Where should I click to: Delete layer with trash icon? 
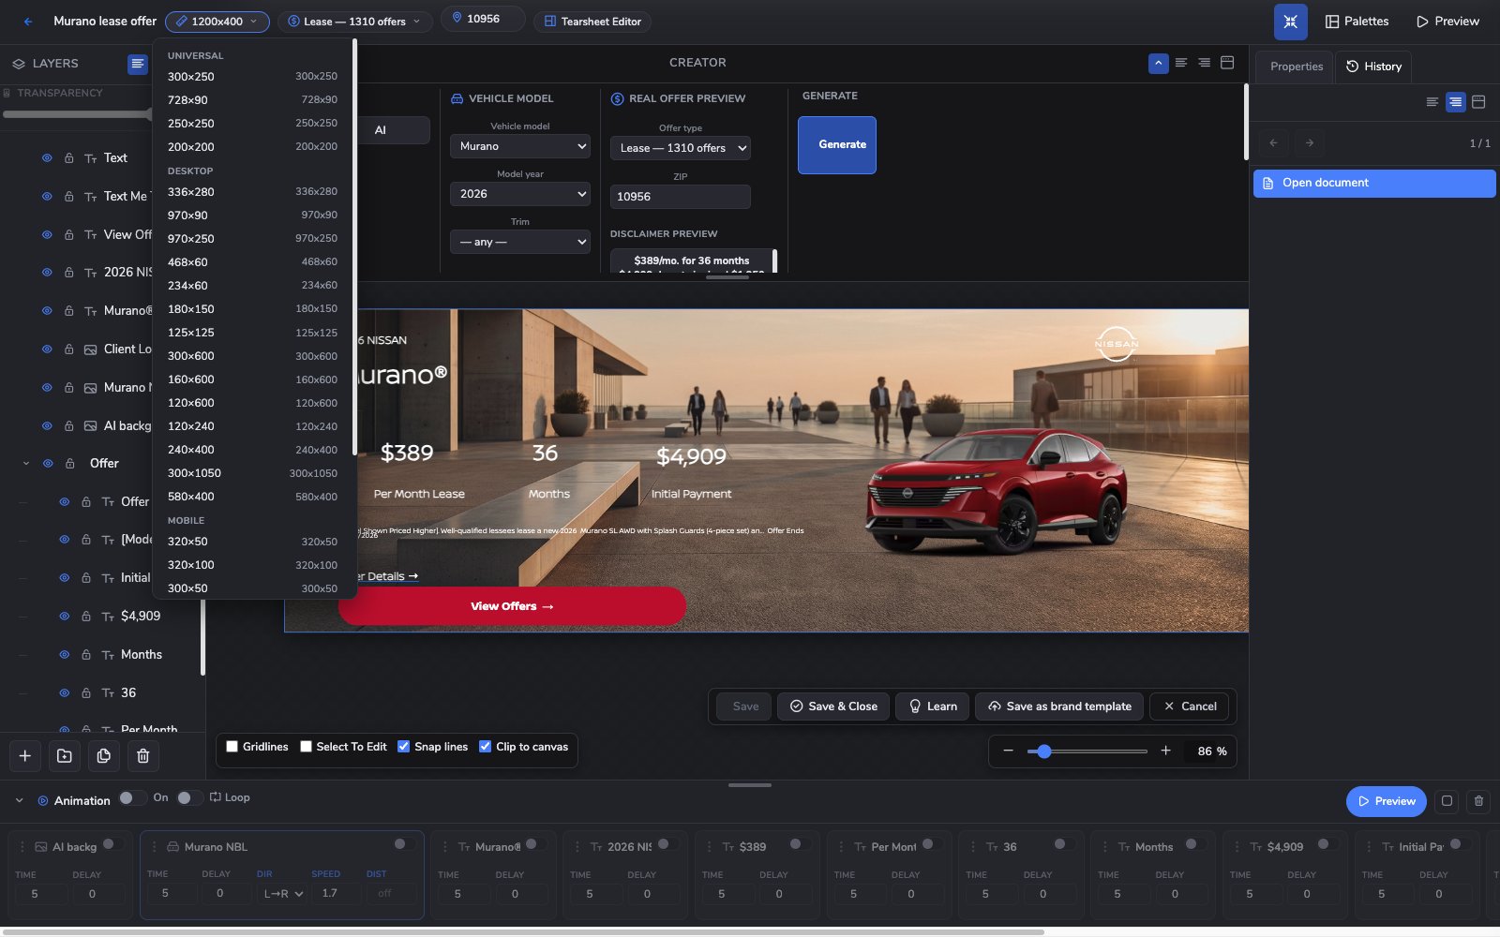(x=143, y=756)
